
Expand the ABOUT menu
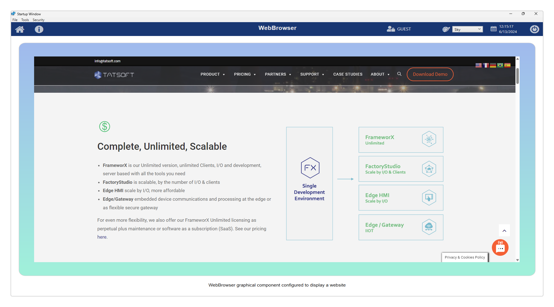380,74
